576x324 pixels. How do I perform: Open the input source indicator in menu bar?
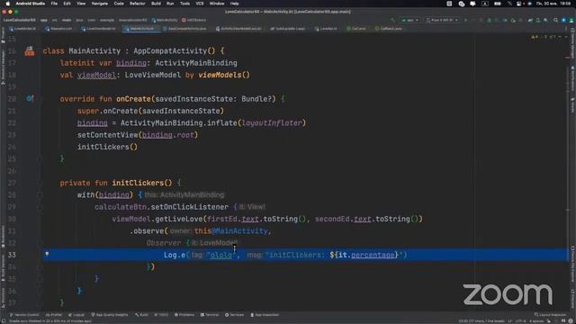click(485, 4)
